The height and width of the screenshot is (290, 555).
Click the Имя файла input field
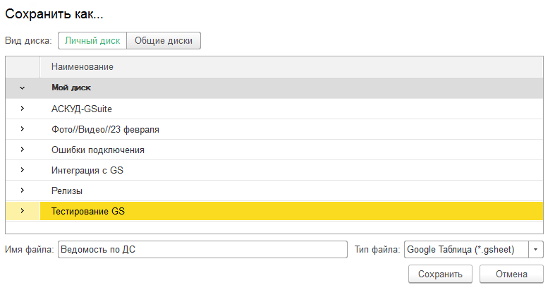(202, 250)
